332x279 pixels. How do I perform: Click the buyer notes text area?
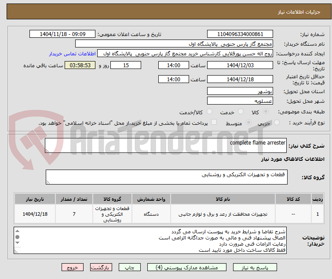pyautogui.click(x=150, y=240)
